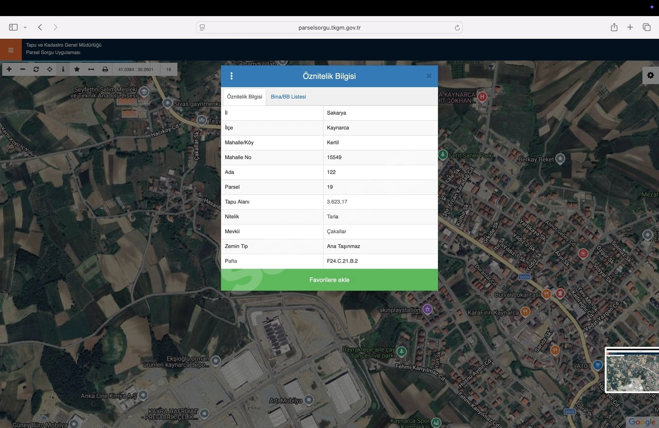Select the Ekşioğlu orman ürünleri marker
659x428 pixels.
215,361
